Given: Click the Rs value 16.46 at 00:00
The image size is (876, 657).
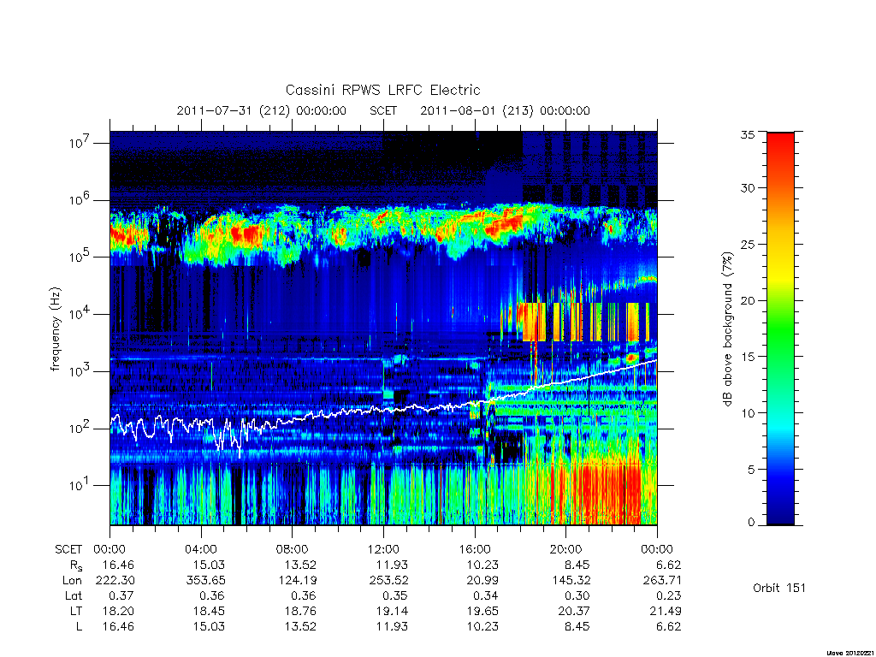Looking at the screenshot, I should pyautogui.click(x=118, y=565).
